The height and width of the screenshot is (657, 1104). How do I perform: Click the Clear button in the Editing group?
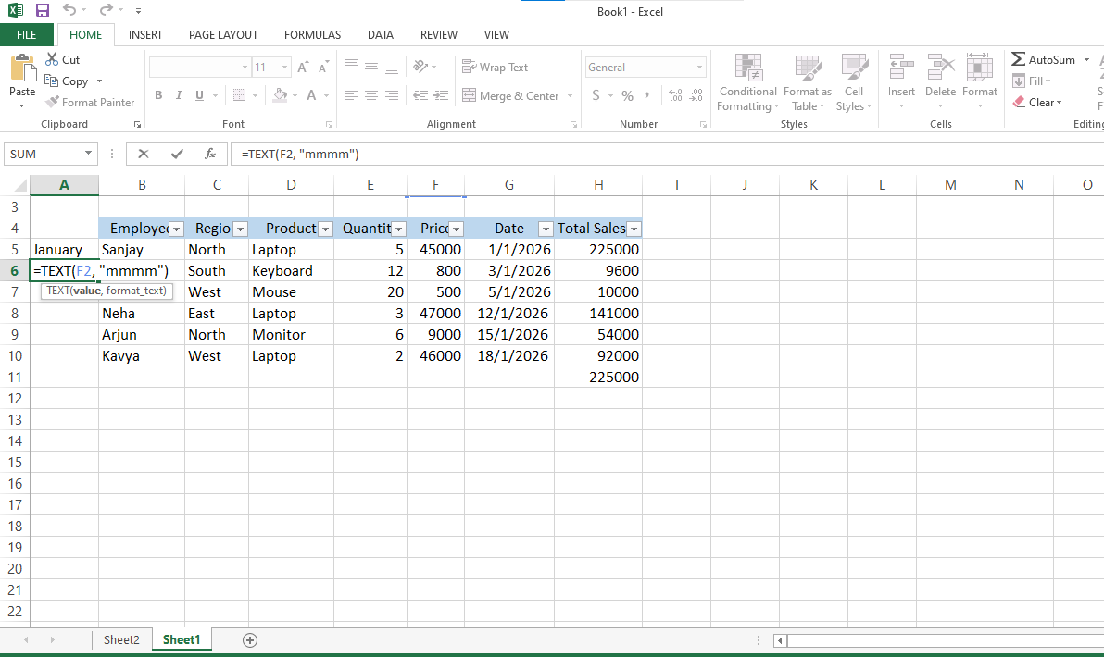(x=1037, y=103)
